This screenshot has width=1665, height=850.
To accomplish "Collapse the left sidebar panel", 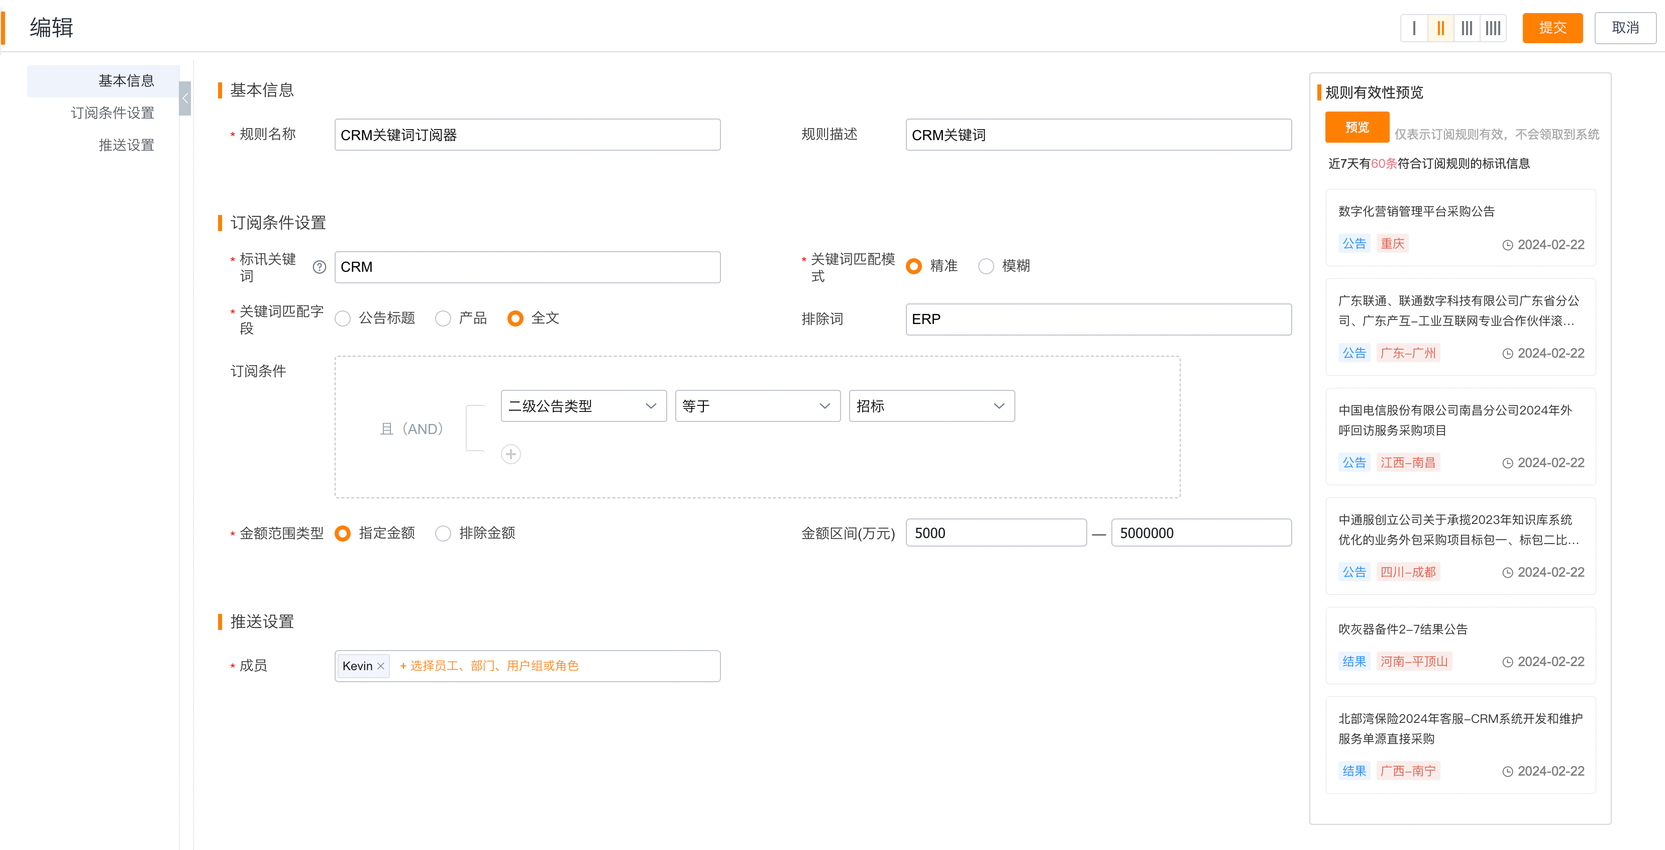I will point(185,99).
